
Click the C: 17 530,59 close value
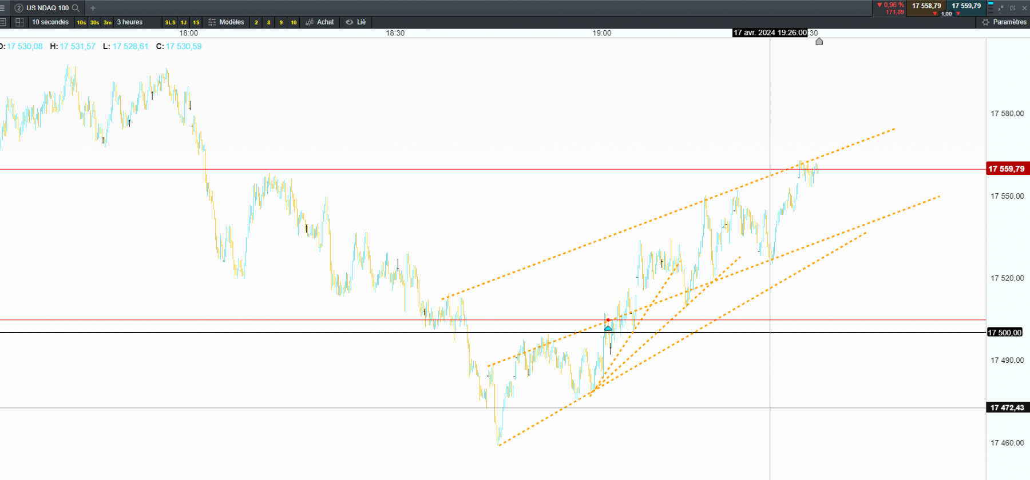tap(179, 46)
